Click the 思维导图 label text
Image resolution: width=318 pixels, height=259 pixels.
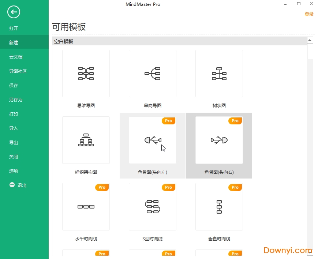[86, 105]
